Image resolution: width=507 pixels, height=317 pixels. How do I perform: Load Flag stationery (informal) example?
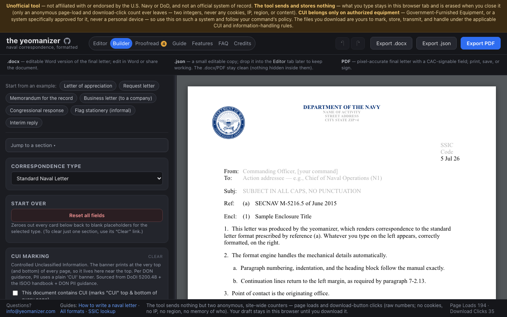point(103,111)
